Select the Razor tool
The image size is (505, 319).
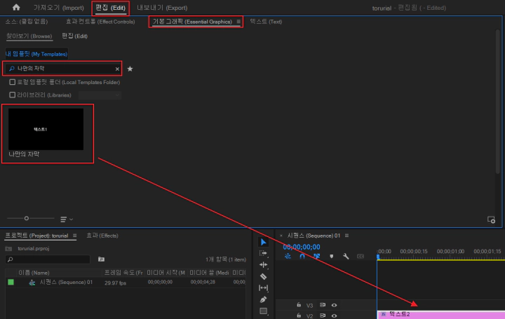[x=263, y=276]
